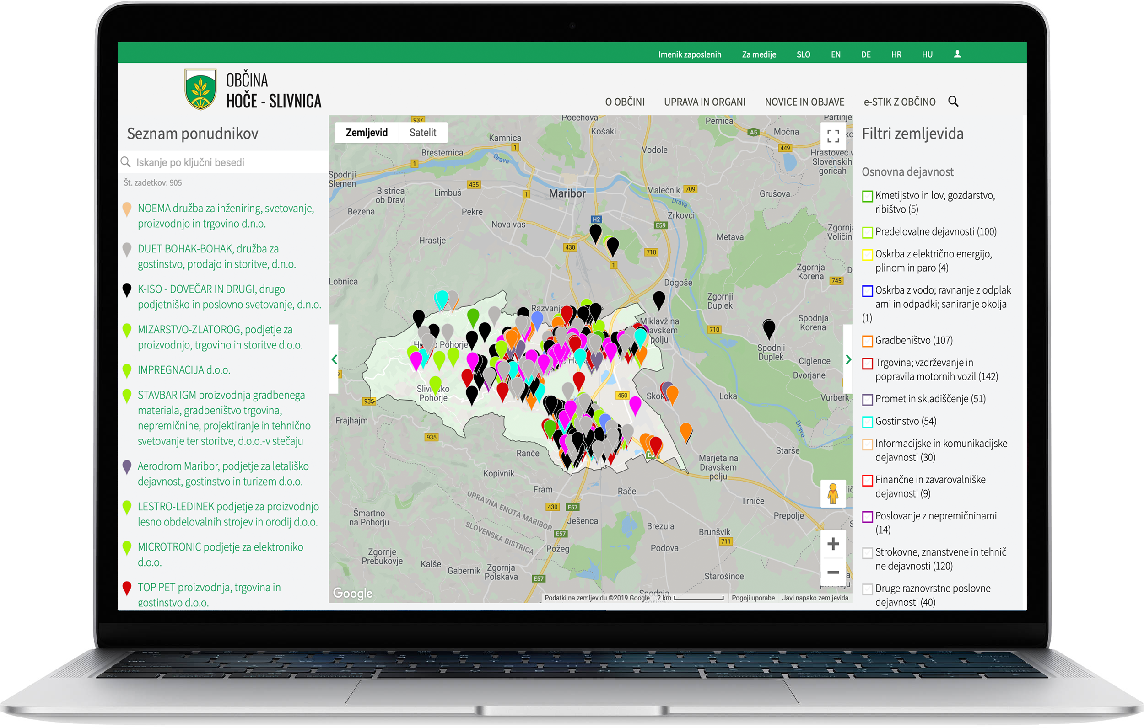The width and height of the screenshot is (1144, 728).
Task: Open the UPRAVA IN ORGANI menu
Action: click(704, 102)
